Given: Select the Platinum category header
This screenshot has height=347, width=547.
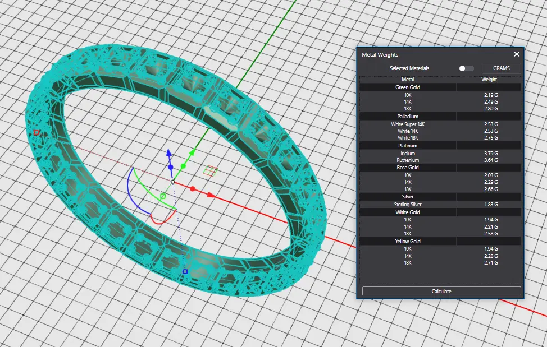Looking at the screenshot, I should [408, 146].
